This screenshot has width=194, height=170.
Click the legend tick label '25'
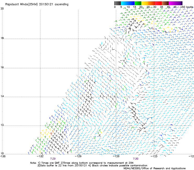(x=148, y=7)
